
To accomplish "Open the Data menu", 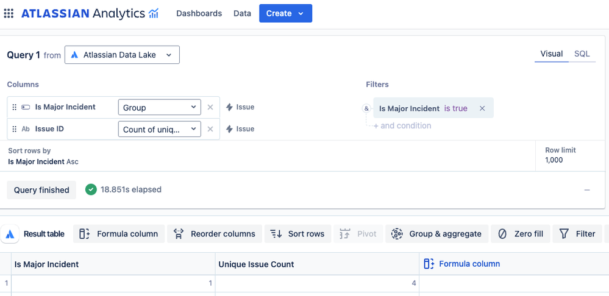I will click(x=242, y=13).
